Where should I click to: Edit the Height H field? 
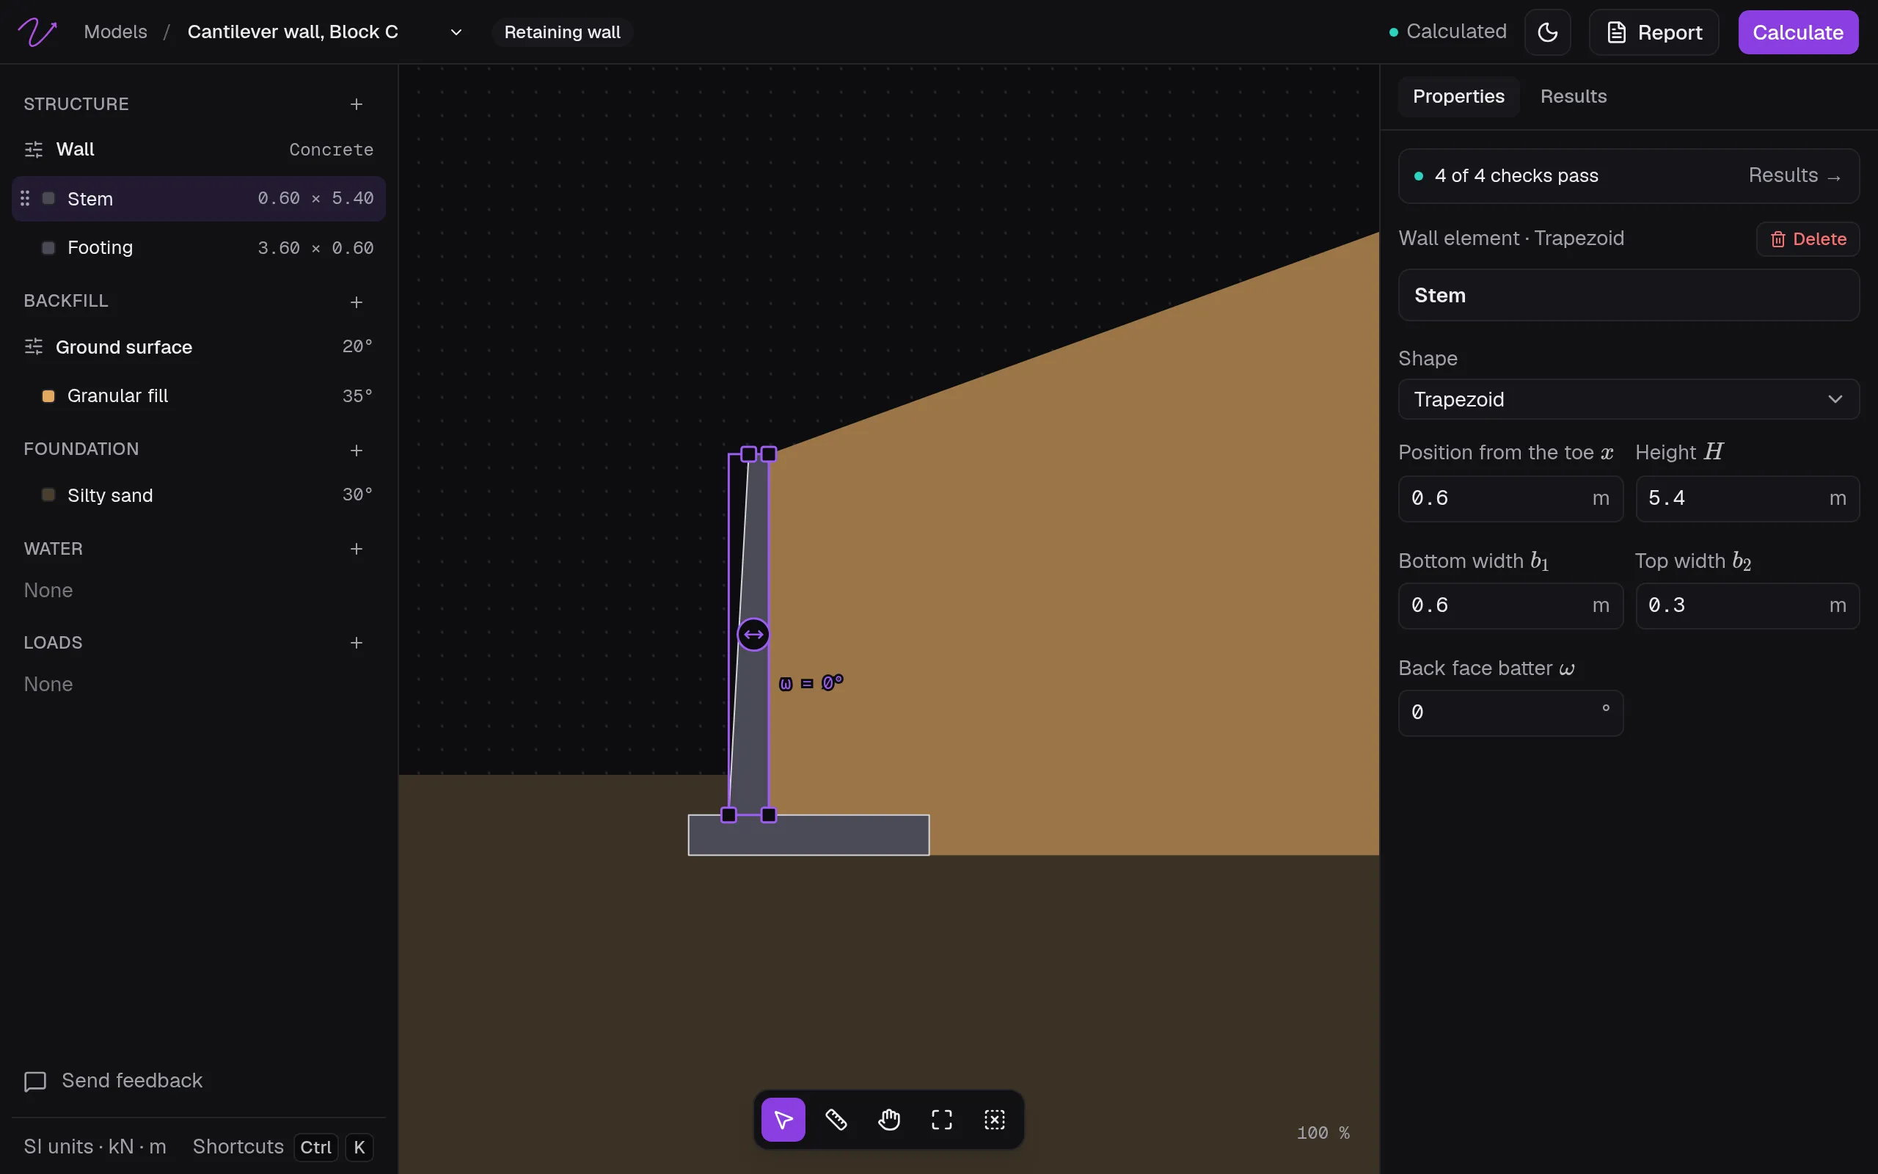(x=1747, y=498)
